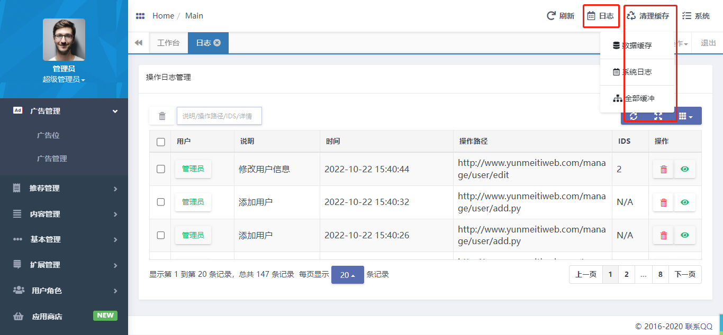Expand the 推荐管理 sidebar menu

[x=64, y=188]
